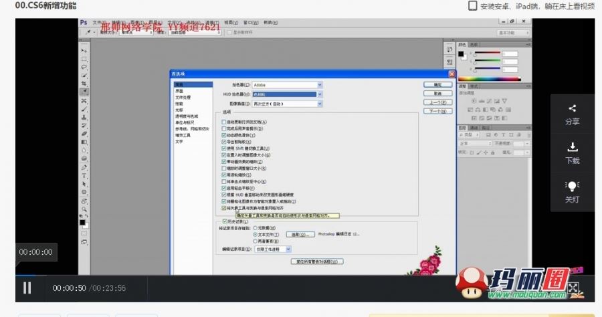Viewport: 602px width, 317px height.
Task: Open the collapsed History panel icon
Action: (449, 49)
